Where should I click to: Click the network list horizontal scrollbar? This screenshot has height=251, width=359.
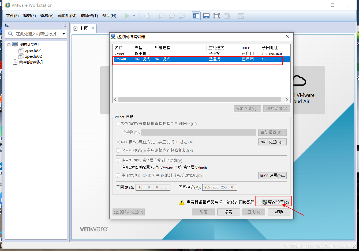[x=200, y=100]
